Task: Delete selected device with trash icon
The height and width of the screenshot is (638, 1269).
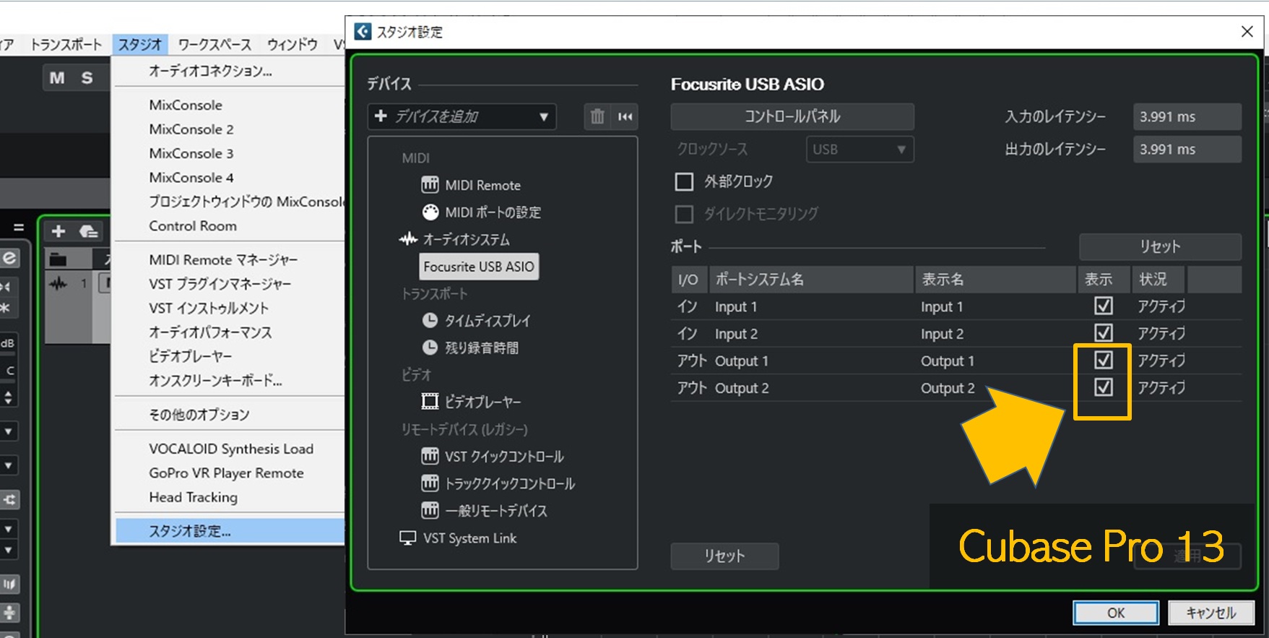Action: (597, 116)
